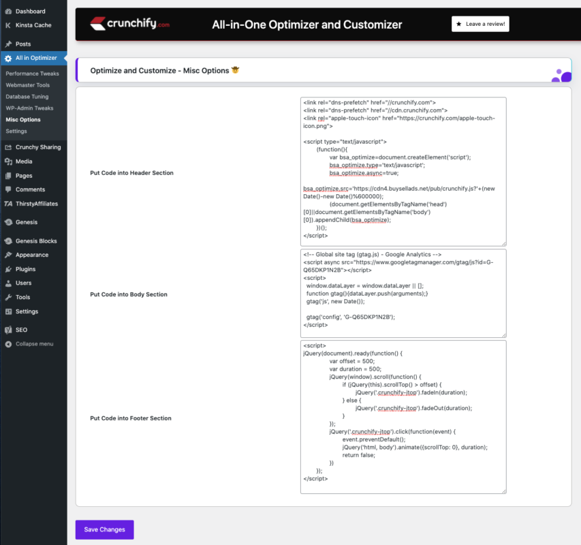Open the Users menu
This screenshot has width=581, height=545.
pyautogui.click(x=34, y=283)
